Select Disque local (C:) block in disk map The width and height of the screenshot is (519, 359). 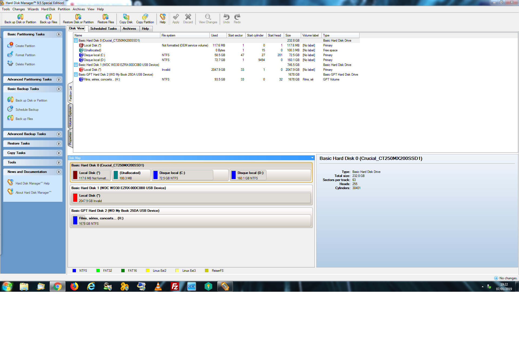[190, 175]
